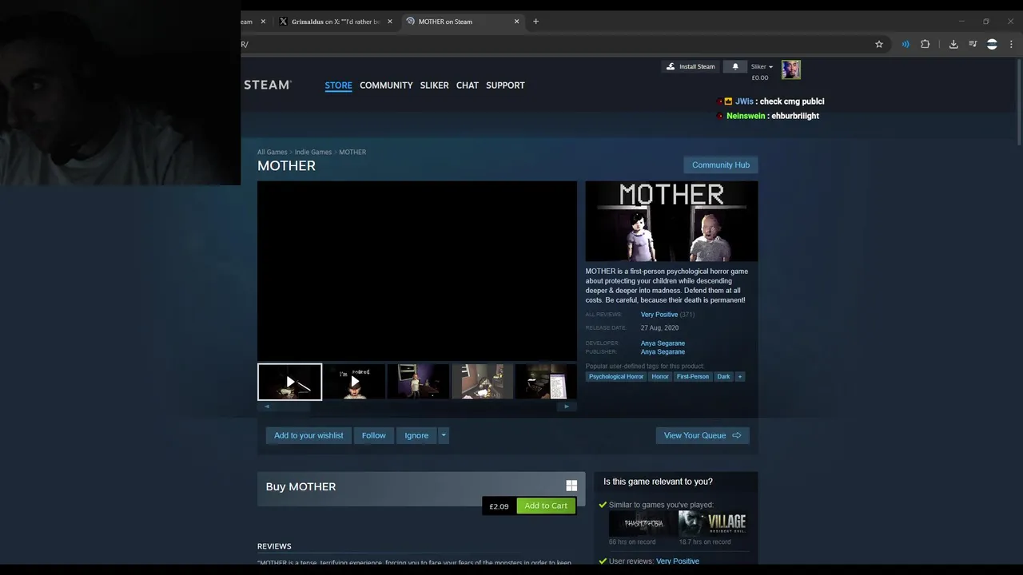1023x575 pixels.
Task: Click the Chrome profile avatar circle
Action: click(x=992, y=44)
